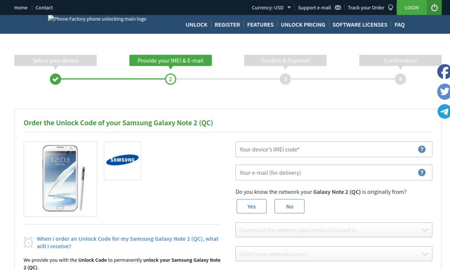Viewport: 450px width, 270px height.
Task: Open the Twitter share icon
Action: tap(444, 92)
